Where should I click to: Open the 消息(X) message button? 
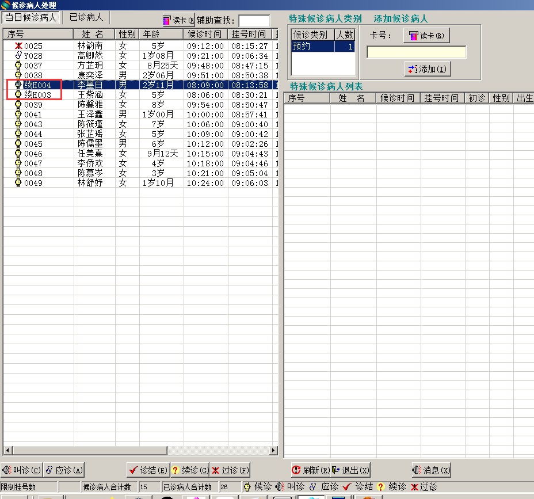431,470
